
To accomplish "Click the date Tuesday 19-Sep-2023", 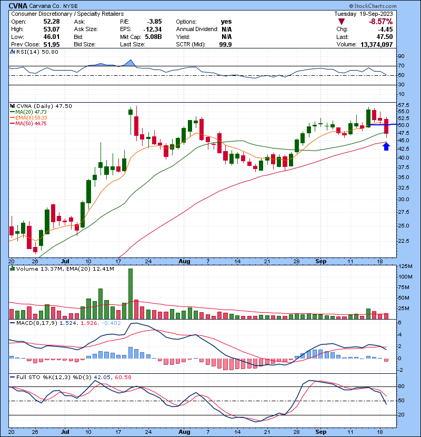I will click(364, 14).
